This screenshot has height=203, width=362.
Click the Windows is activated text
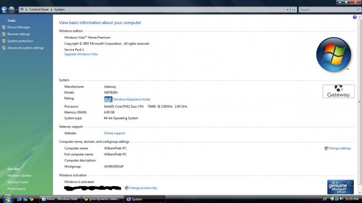(79, 182)
